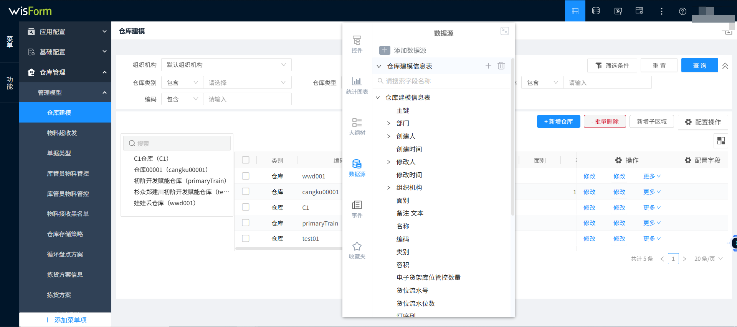Click 添加菜单项 at sidebar bottom
Screen dimensions: 737x327
pyautogui.click(x=65, y=320)
